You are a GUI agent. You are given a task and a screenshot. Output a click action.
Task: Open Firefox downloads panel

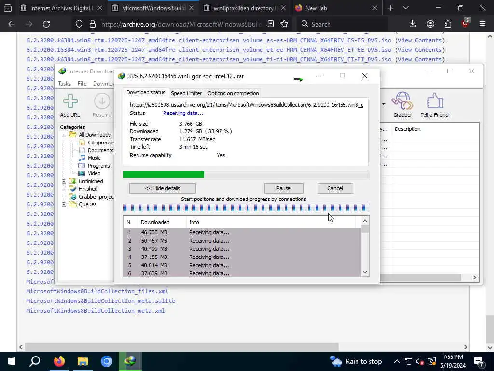412,24
